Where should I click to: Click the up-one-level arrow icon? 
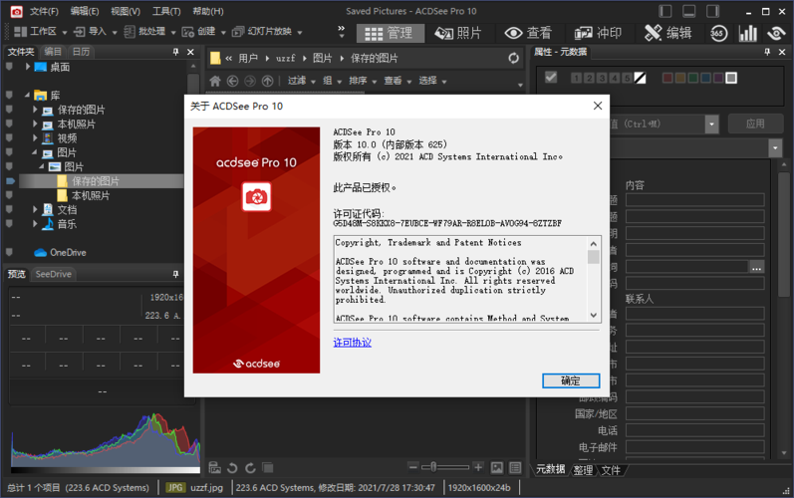(x=267, y=81)
